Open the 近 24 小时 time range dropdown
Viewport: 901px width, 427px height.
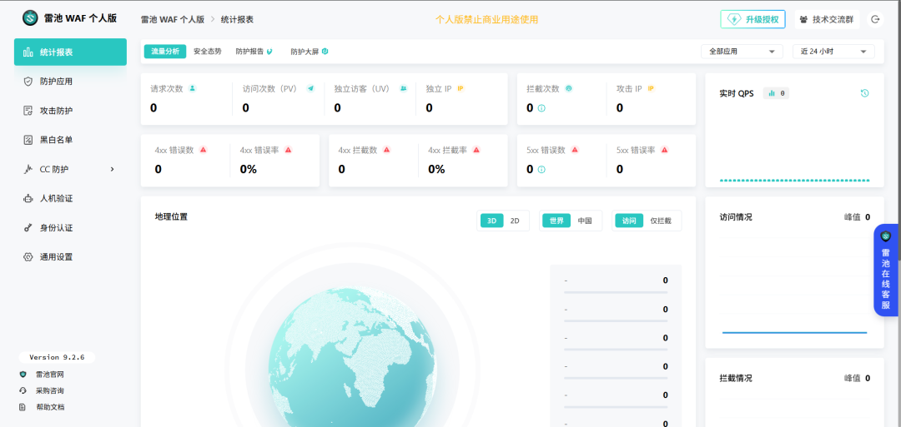pyautogui.click(x=833, y=52)
